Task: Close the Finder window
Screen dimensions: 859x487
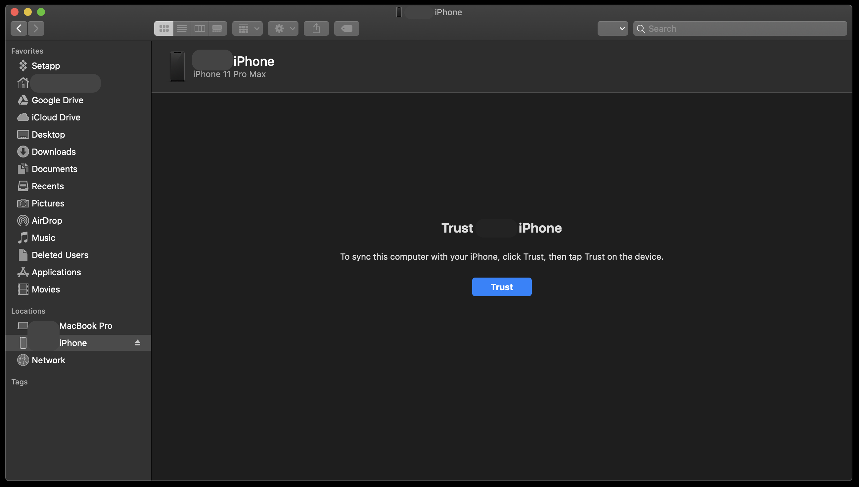Action: [x=14, y=12]
